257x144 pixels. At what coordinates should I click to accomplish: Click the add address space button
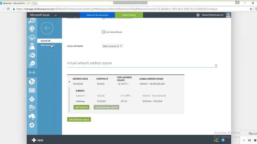79,120
